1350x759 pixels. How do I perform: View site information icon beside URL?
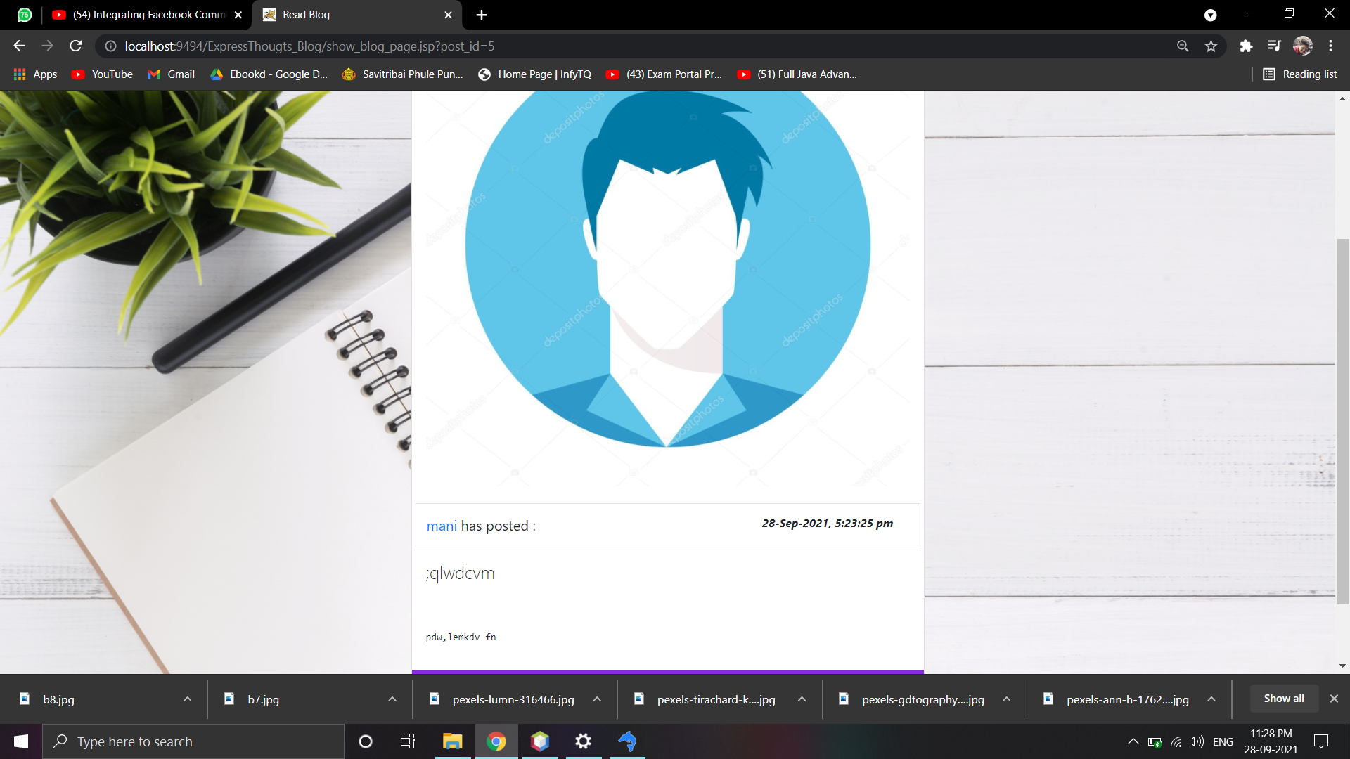(110, 46)
